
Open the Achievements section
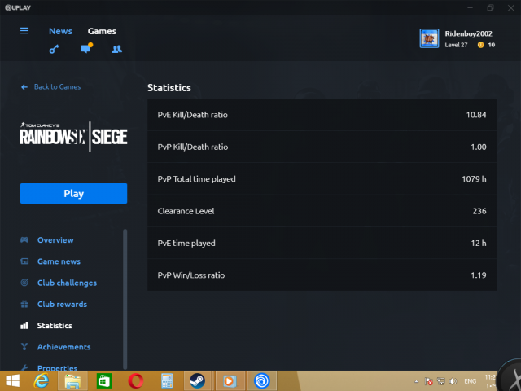tap(63, 347)
